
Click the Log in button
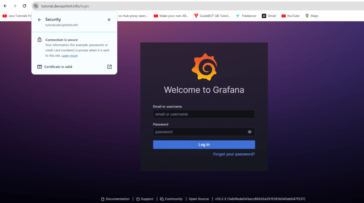pos(204,145)
